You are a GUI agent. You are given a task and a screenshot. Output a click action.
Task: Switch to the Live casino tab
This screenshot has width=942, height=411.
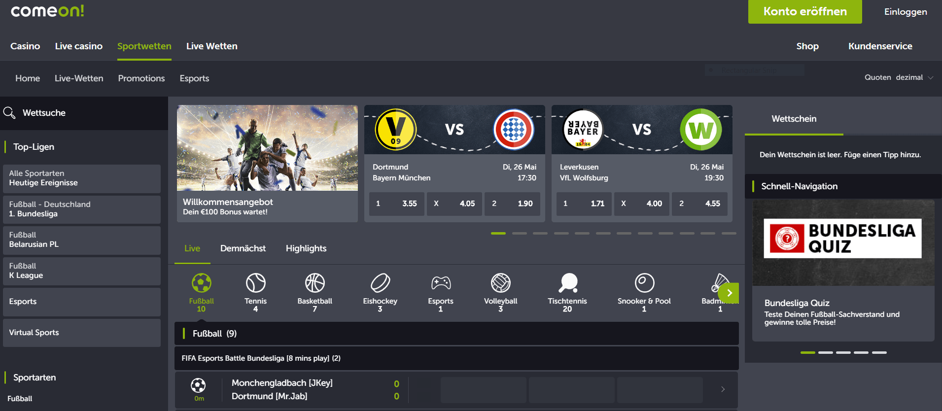pos(79,46)
